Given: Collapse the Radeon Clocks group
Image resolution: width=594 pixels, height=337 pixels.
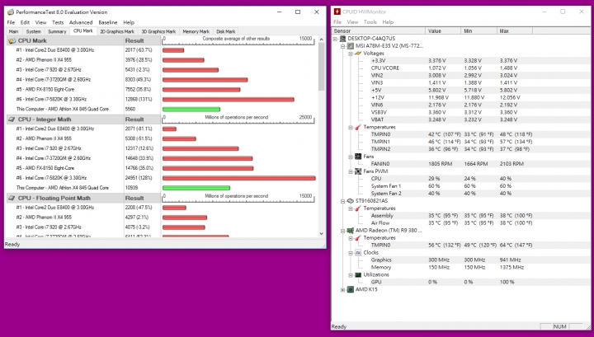Looking at the screenshot, I should pyautogui.click(x=351, y=253).
